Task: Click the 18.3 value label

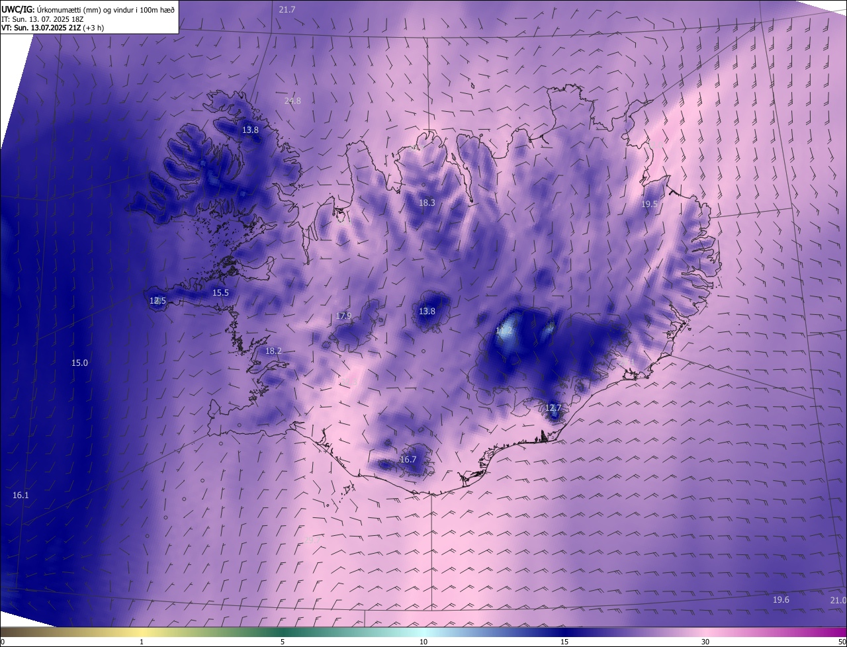Action: click(427, 203)
